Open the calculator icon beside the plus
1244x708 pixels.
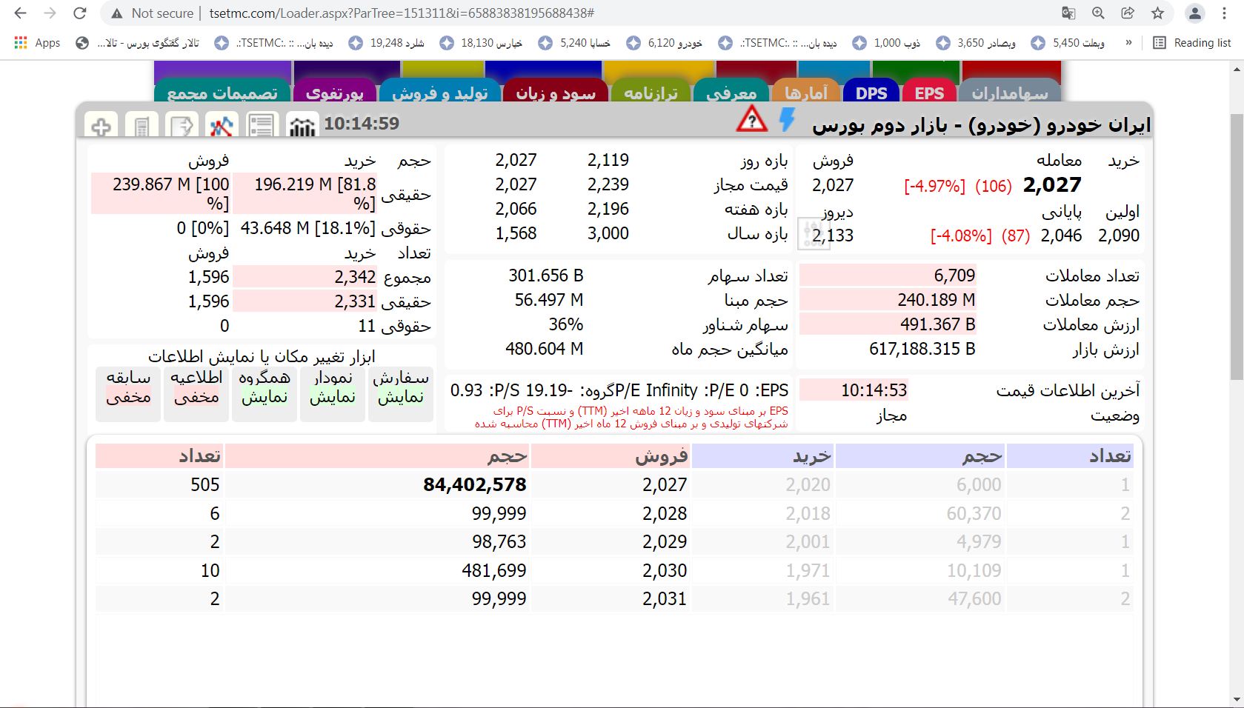click(x=142, y=125)
